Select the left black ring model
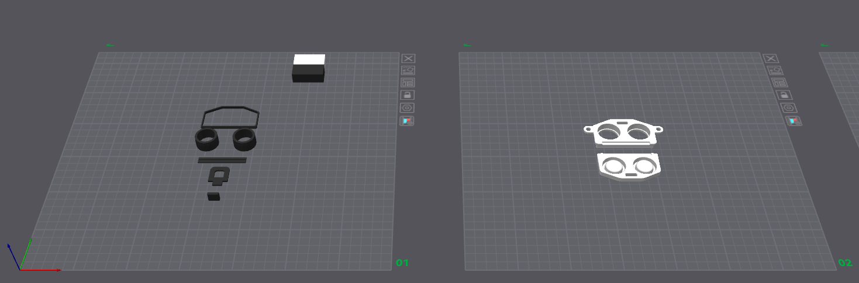The height and width of the screenshot is (283, 859). point(206,139)
